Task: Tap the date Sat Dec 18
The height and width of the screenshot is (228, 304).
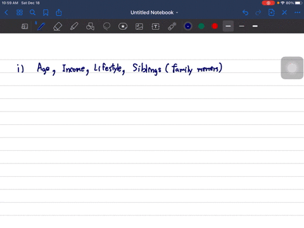Action: (x=30, y=3)
